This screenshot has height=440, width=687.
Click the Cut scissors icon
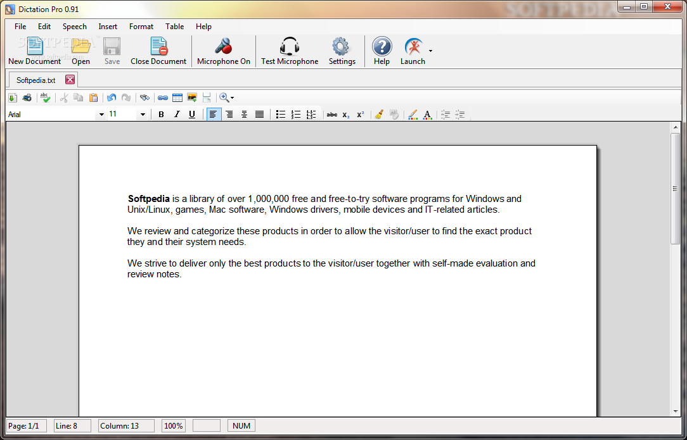pos(64,97)
